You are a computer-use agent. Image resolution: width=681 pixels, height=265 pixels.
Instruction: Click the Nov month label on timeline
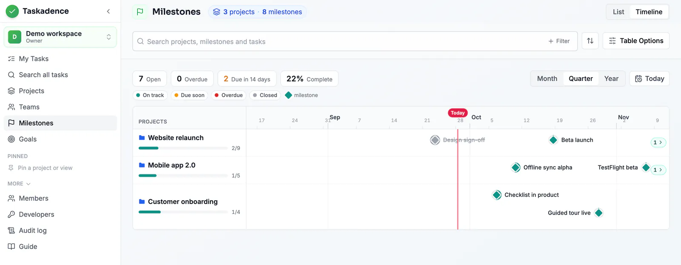[624, 117]
